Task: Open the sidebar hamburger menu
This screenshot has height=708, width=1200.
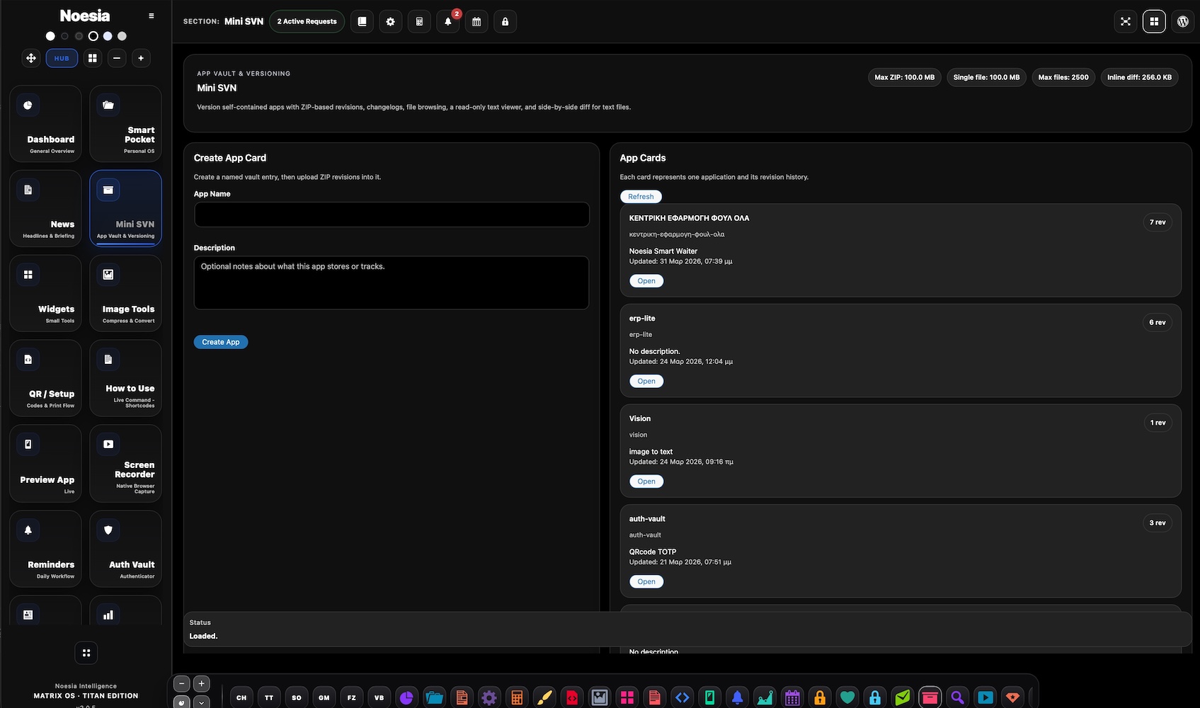Action: tap(151, 16)
